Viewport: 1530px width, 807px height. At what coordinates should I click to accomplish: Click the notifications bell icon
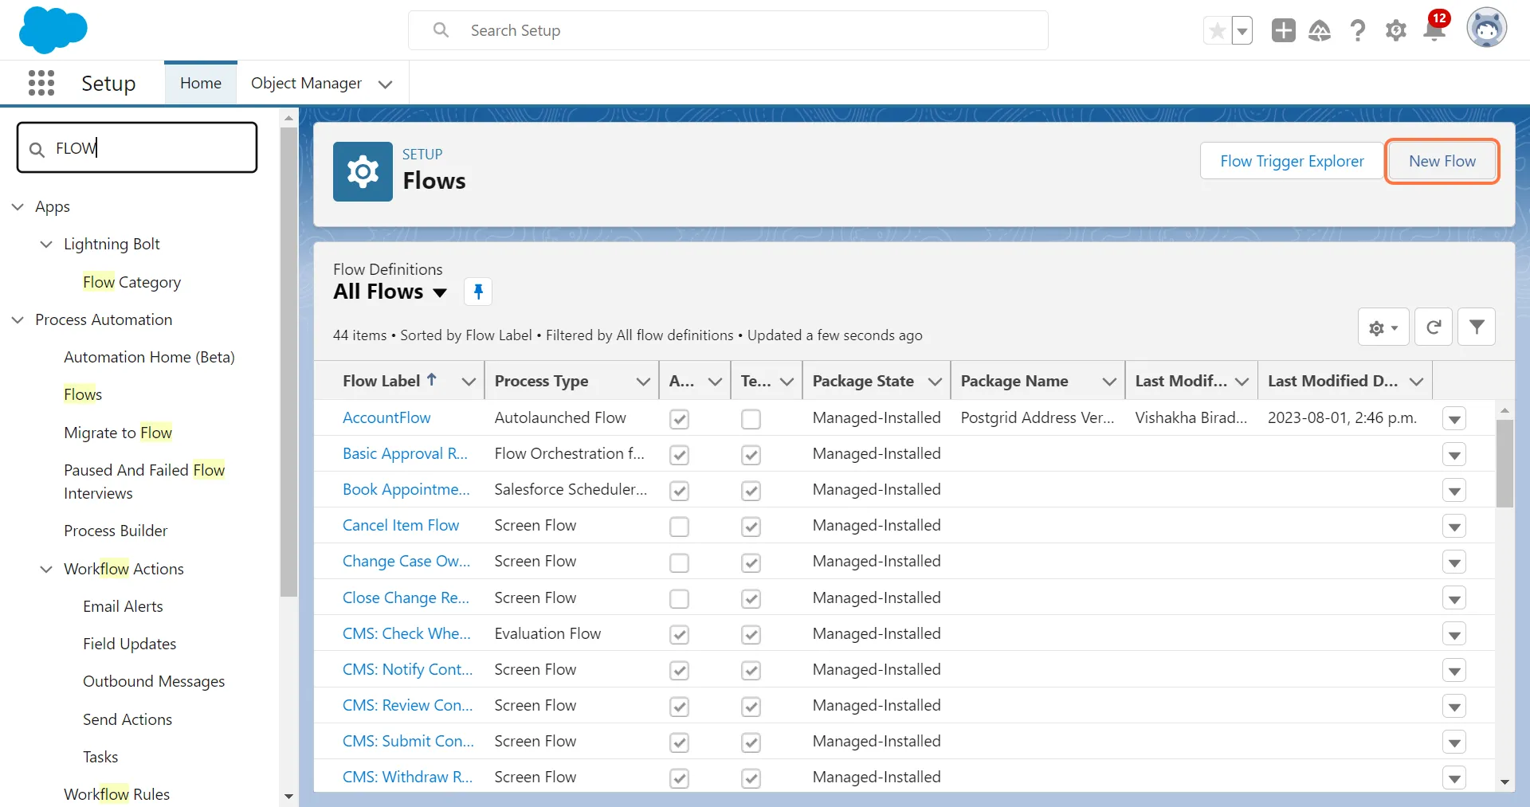(1434, 31)
